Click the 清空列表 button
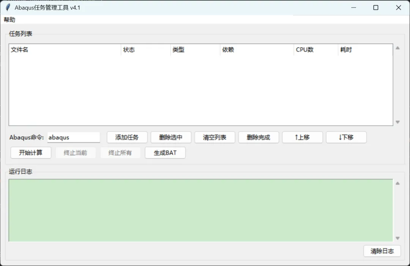 pos(214,137)
